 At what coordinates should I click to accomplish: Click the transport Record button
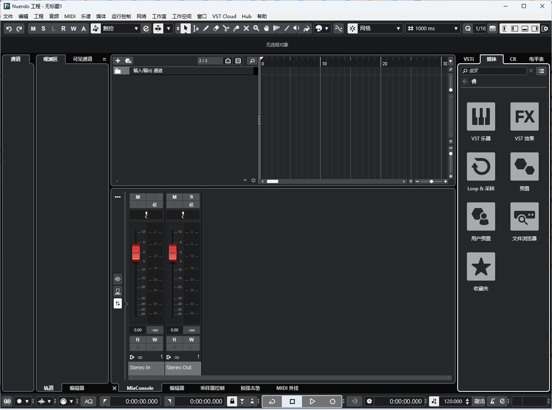coord(333,401)
